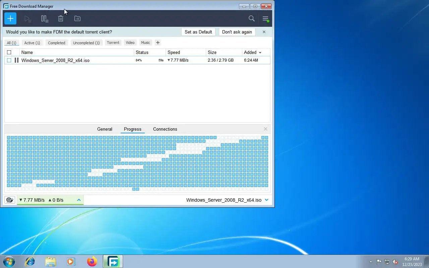Screen dimensions: 429x268
Task: Click the bottom bar 7.77 MB/s download speed
Action: pyautogui.click(x=32, y=200)
